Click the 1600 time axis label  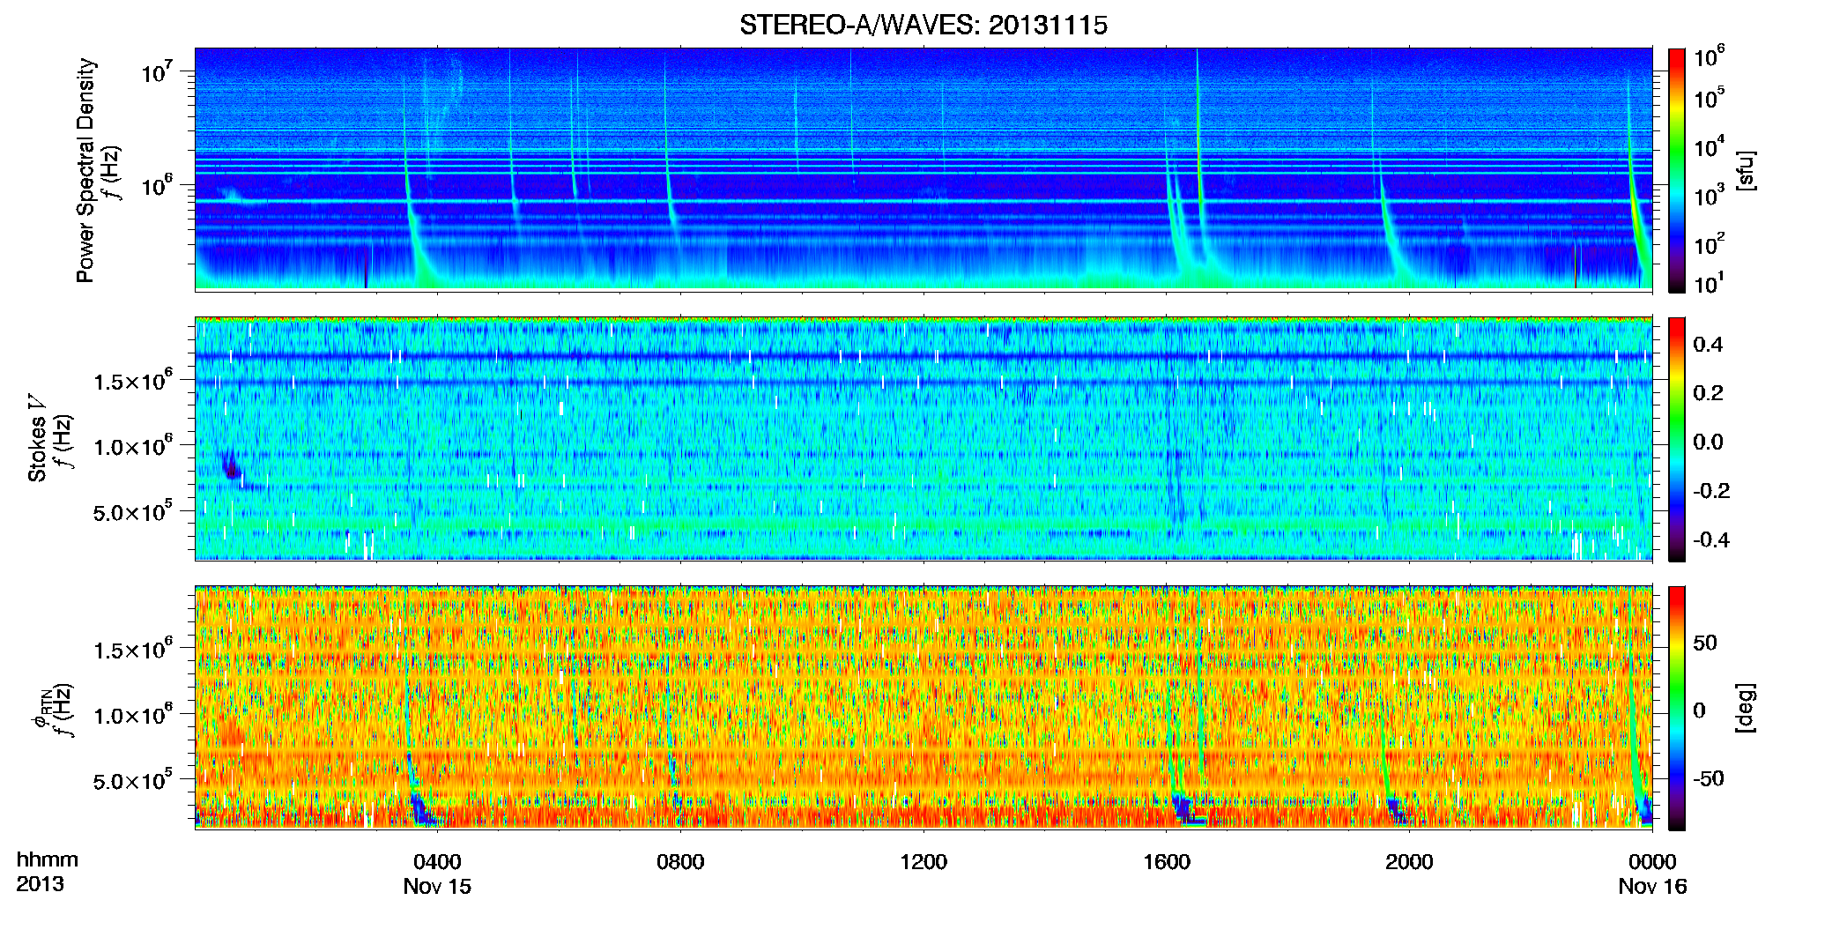click(1167, 861)
